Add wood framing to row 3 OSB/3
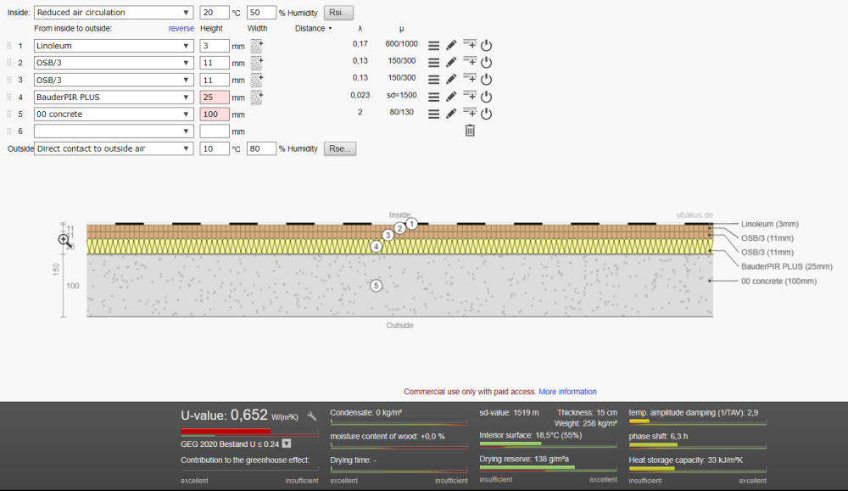Screen dimensions: 848x491 [x=256, y=80]
